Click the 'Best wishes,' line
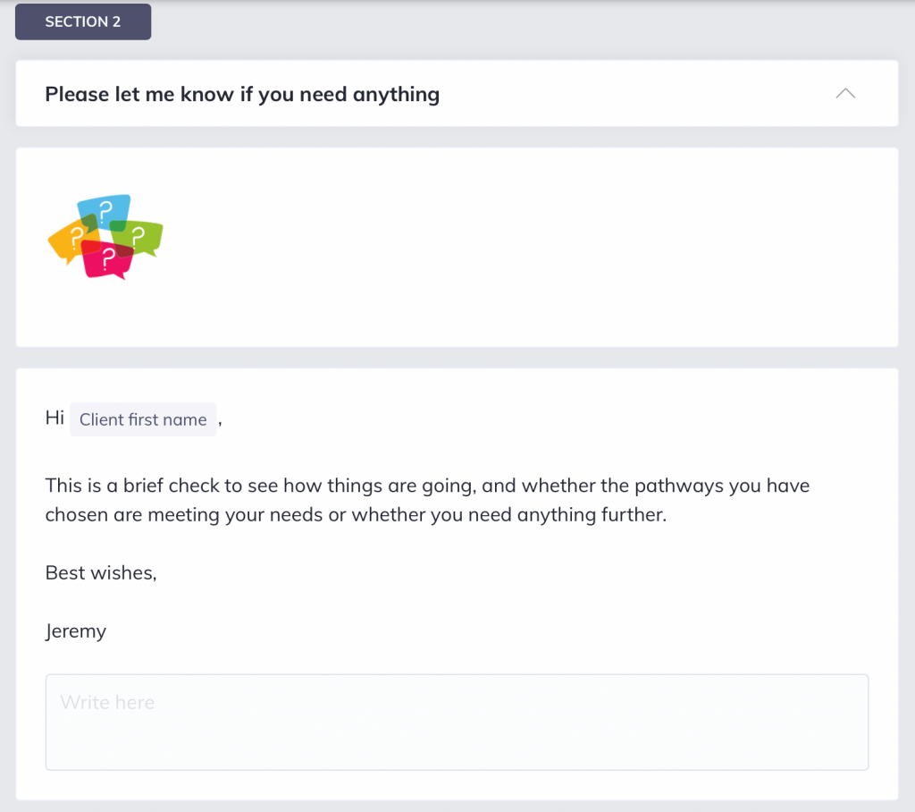 [x=101, y=572]
